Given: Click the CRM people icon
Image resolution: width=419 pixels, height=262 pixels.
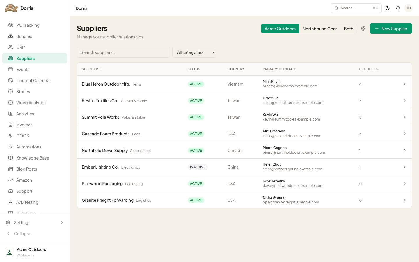Looking at the screenshot, I should point(10,47).
